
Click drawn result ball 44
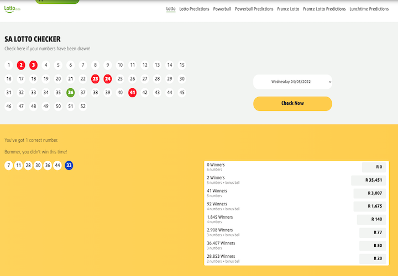(57, 166)
